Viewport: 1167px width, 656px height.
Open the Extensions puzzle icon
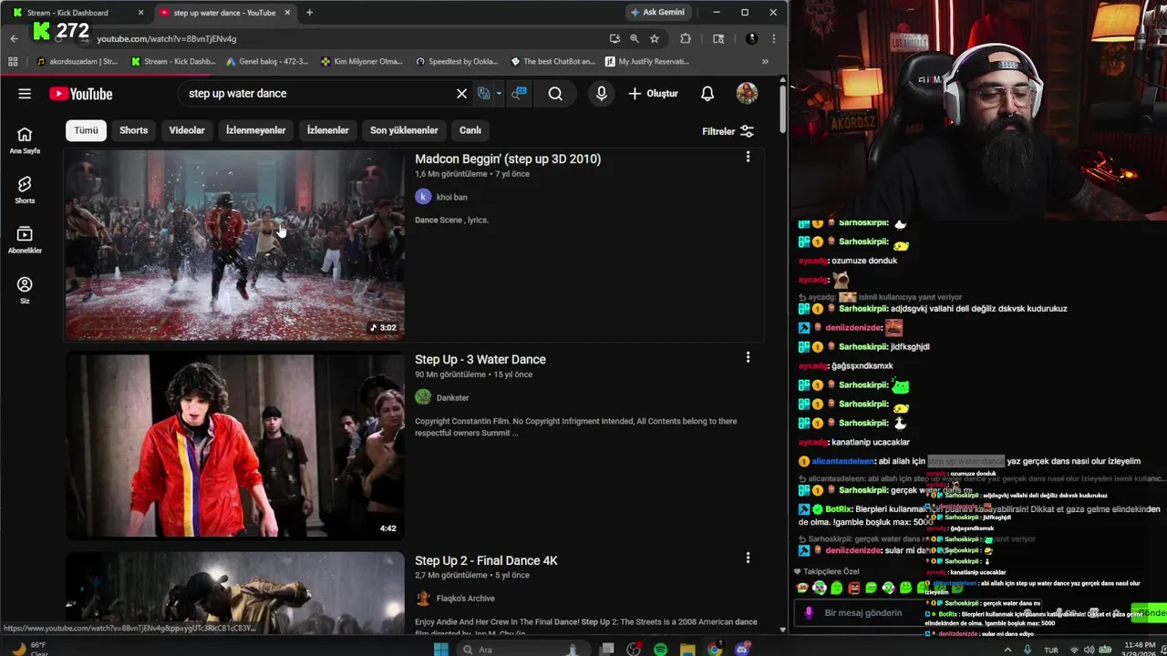[x=686, y=38]
